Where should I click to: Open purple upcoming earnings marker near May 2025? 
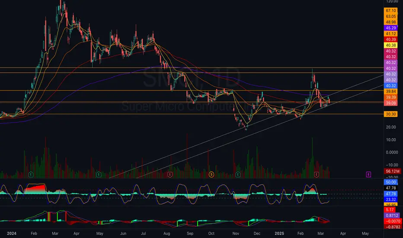(x=368, y=174)
